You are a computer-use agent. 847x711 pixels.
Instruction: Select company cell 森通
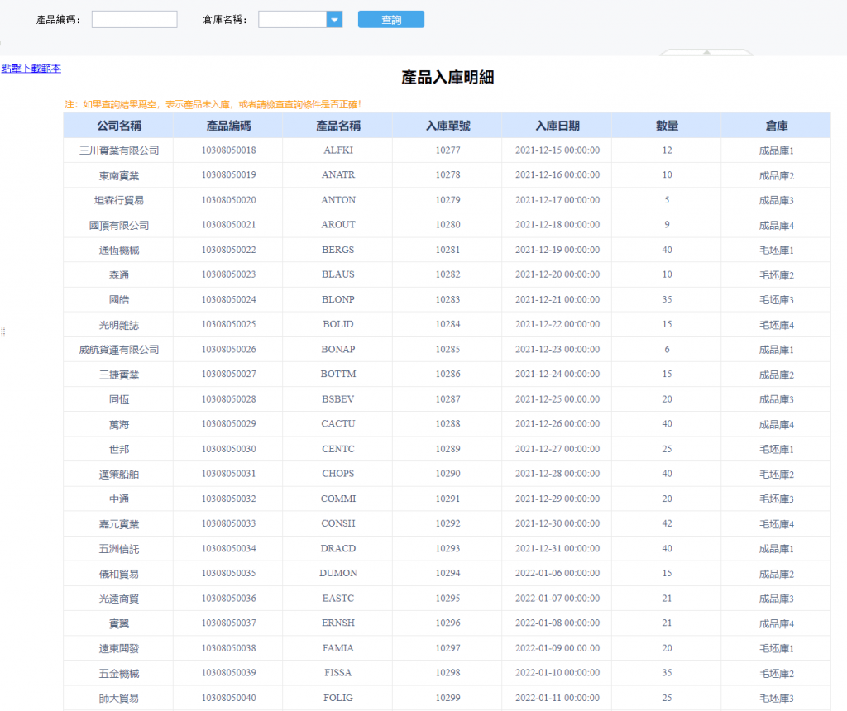[119, 274]
